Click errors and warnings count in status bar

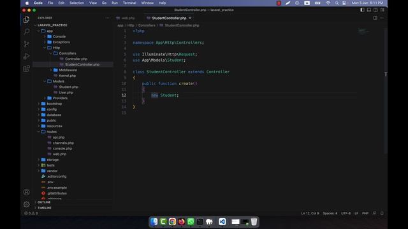[x=31, y=213]
